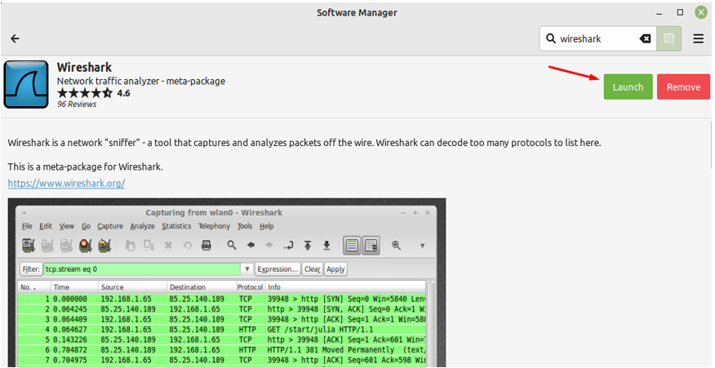Maximize the Software Manager window
Screen dimensions: 715x368
click(x=680, y=12)
